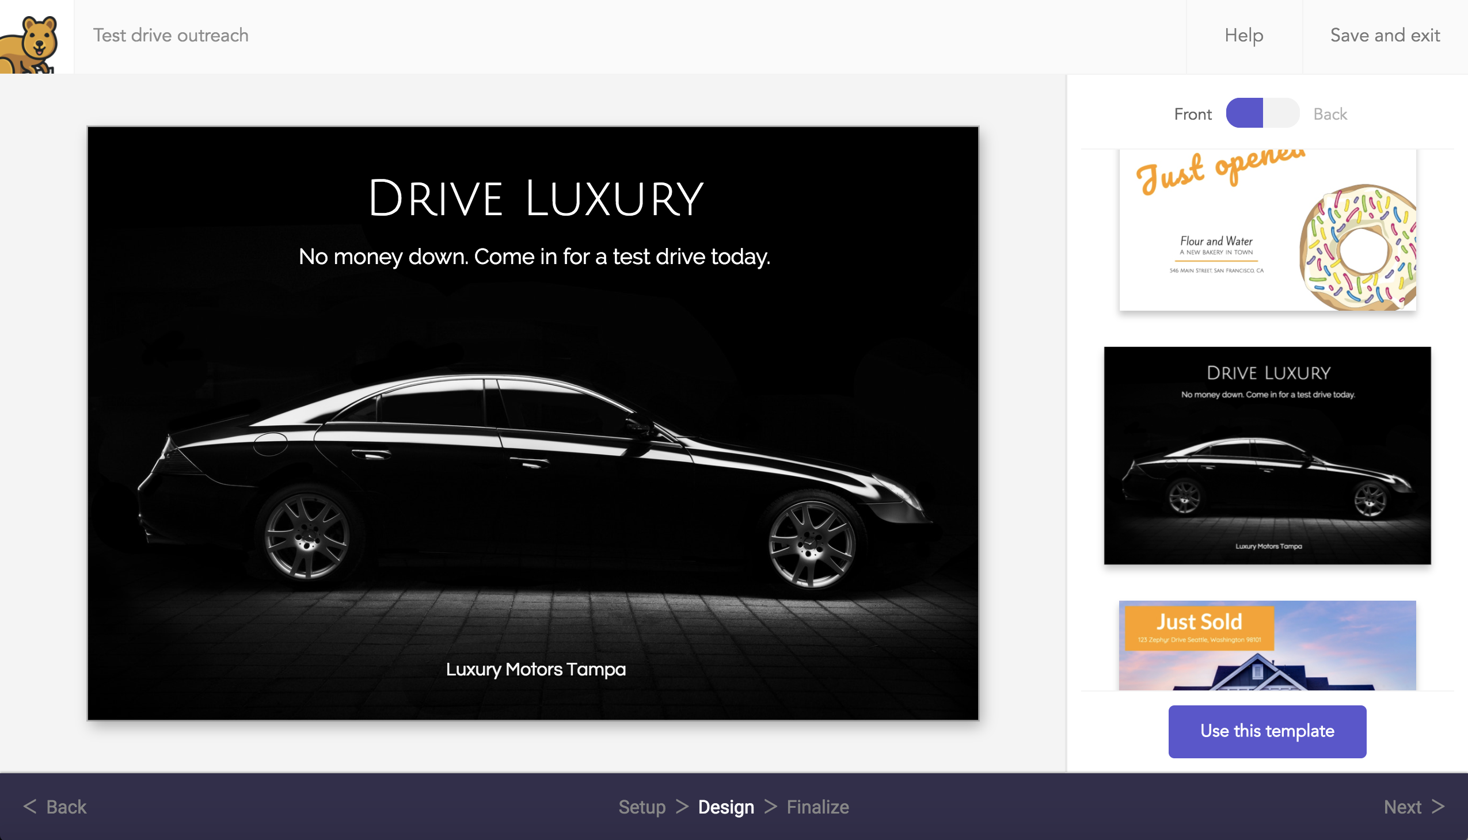
Task: Edit the Drive Luxury headline text
Action: pyautogui.click(x=535, y=198)
